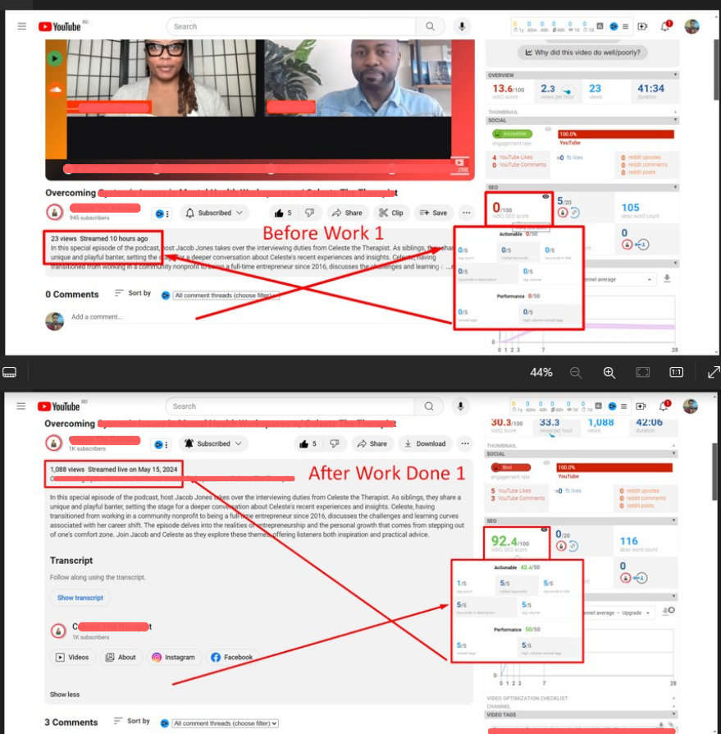Click the fit-to-window icon in viewer toolbar

[643, 372]
